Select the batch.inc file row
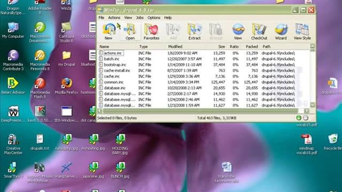This screenshot has height=192, width=342. tap(197, 59)
